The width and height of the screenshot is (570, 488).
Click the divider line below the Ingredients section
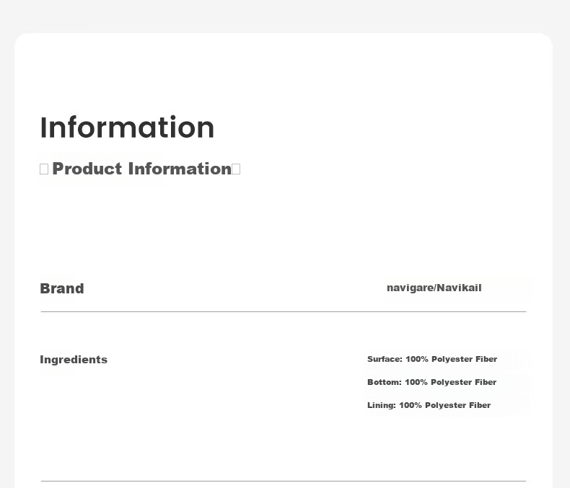click(x=284, y=481)
